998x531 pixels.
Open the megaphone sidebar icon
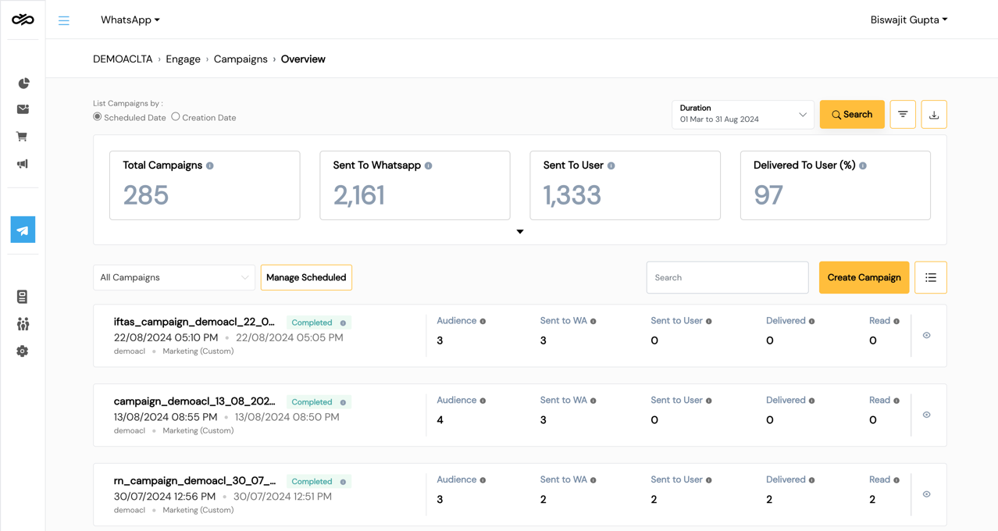[x=23, y=164]
